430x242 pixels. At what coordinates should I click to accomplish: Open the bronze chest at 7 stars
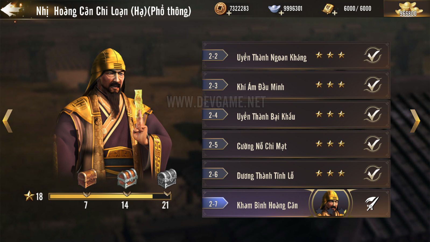87,178
